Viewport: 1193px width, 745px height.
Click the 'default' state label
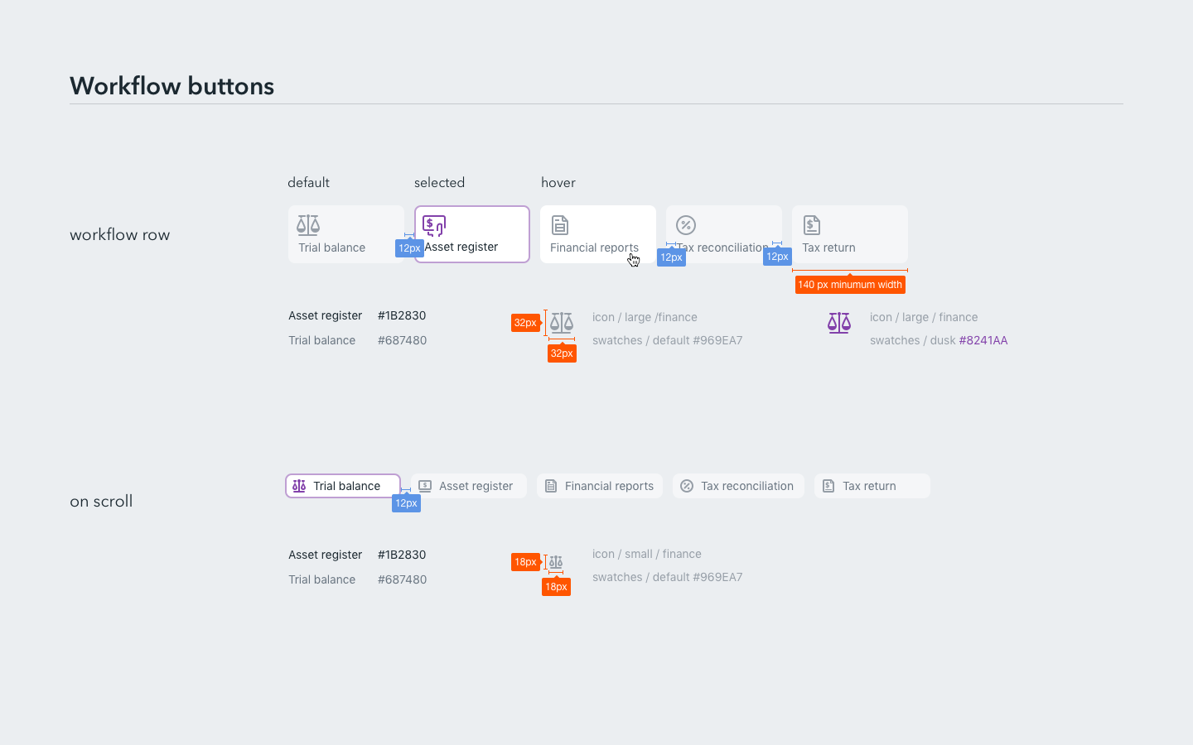pyautogui.click(x=308, y=182)
